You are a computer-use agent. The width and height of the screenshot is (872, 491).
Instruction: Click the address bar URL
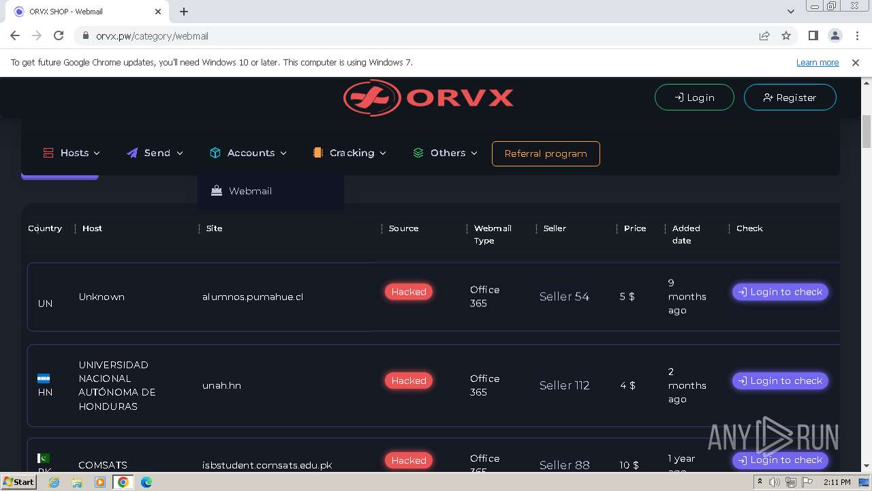[152, 35]
